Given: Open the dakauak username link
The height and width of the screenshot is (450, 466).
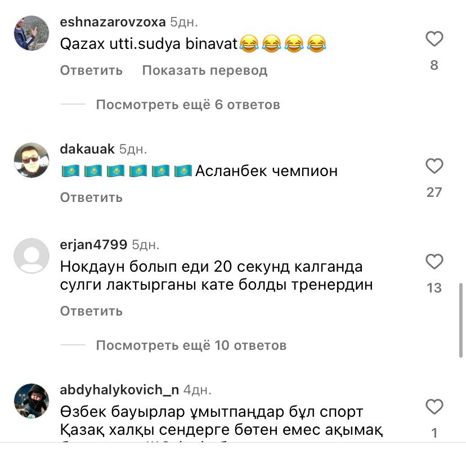Looking at the screenshot, I should click(x=87, y=149).
